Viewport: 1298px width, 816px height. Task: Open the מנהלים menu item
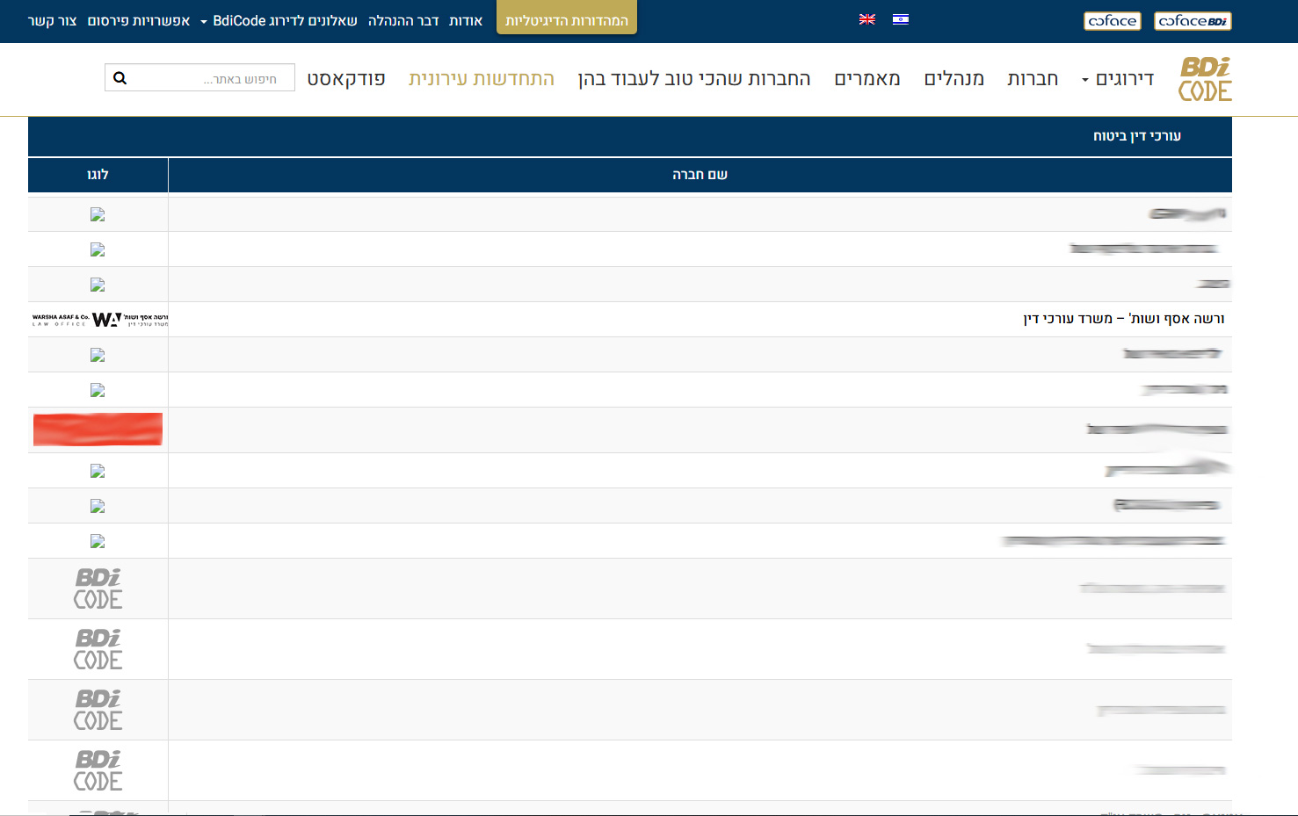coord(954,79)
